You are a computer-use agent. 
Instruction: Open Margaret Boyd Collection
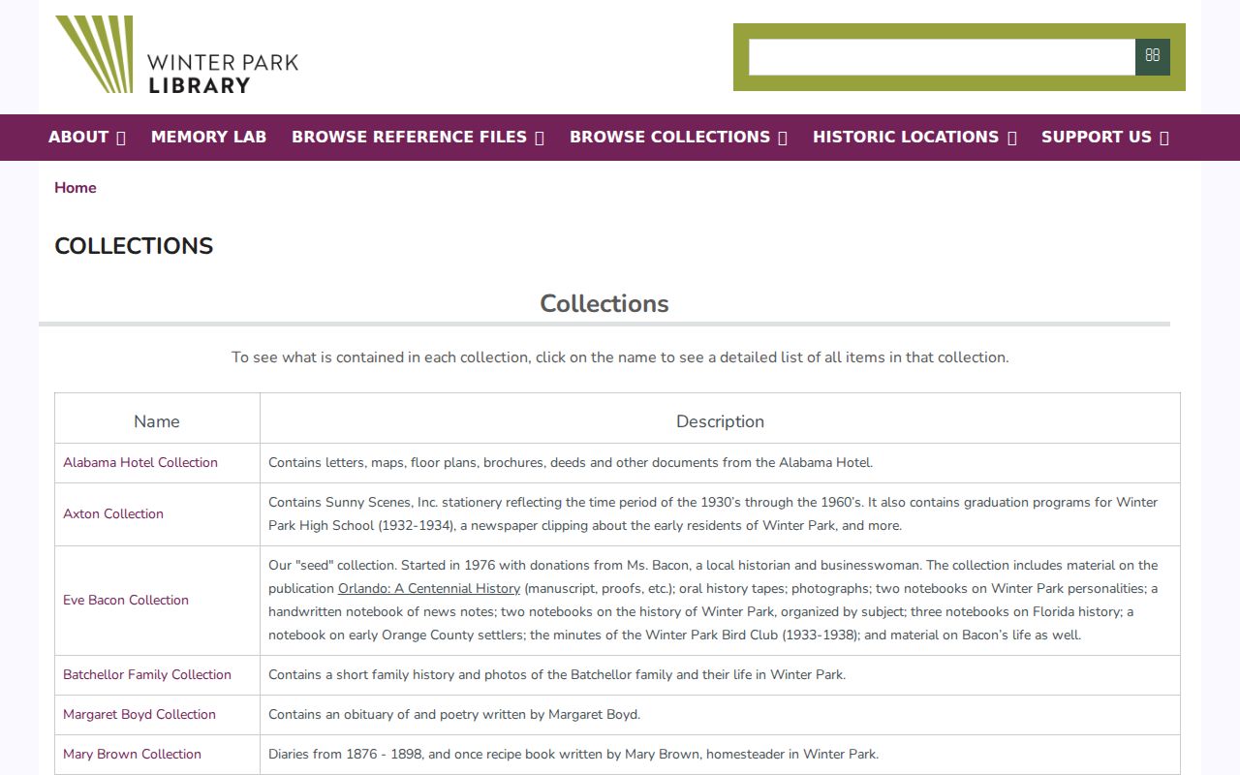(x=139, y=714)
